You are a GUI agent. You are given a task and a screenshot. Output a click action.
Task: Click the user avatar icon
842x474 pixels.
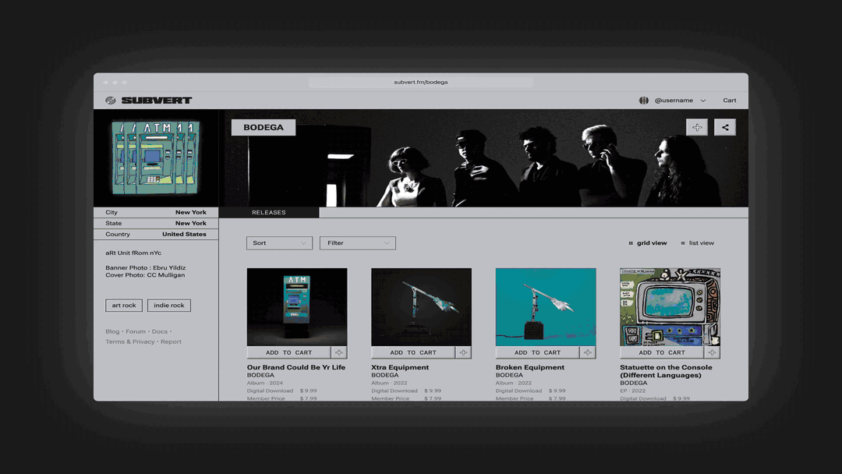tap(643, 101)
